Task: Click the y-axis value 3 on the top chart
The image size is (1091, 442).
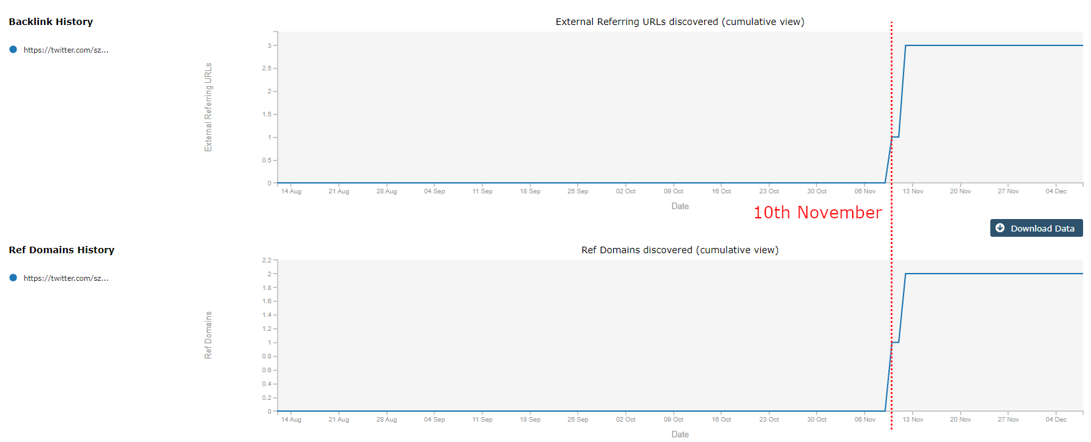Action: [269, 45]
